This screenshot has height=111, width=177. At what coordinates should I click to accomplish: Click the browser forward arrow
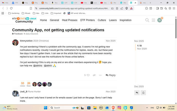[x=7, y=8]
